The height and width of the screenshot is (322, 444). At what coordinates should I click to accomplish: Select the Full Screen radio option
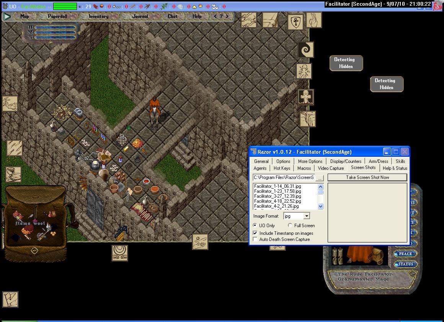click(x=290, y=226)
